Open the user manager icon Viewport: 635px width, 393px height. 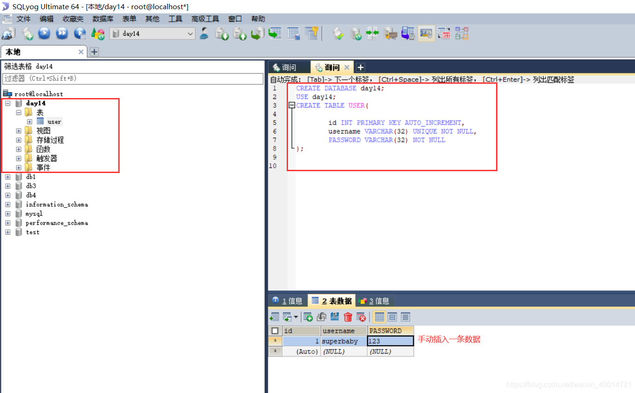(204, 33)
